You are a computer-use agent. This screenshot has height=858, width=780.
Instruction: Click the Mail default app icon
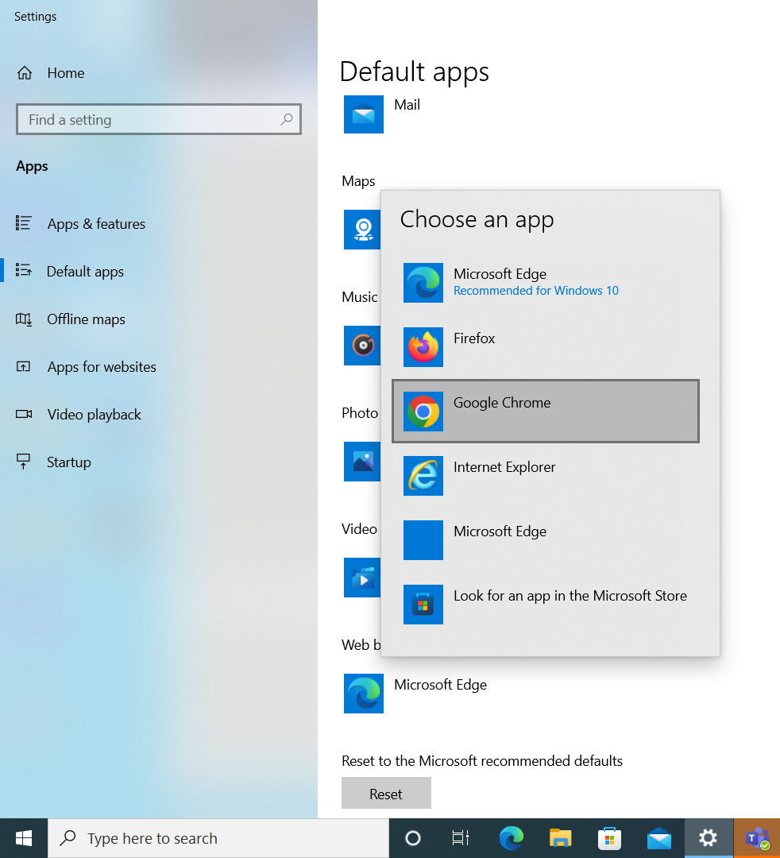click(364, 114)
